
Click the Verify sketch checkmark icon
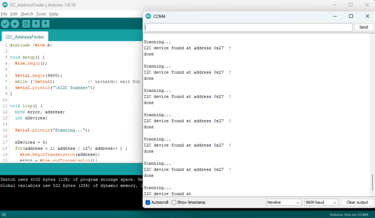pyautogui.click(x=5, y=23)
